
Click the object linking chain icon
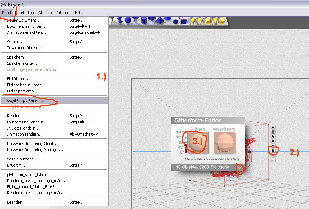tap(273, 136)
